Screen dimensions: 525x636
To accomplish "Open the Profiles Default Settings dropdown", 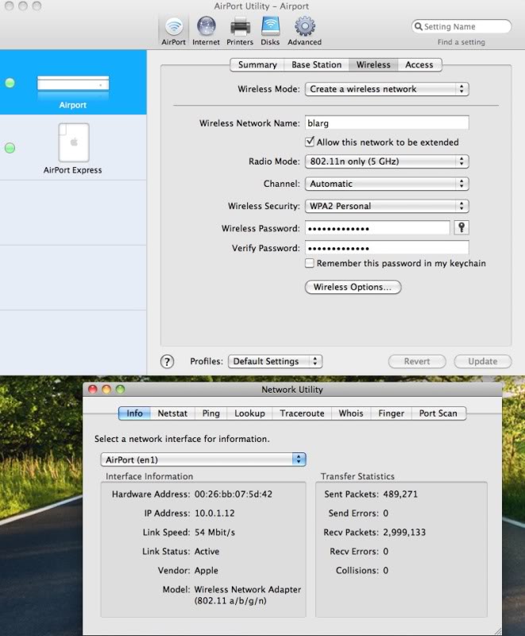I will pos(275,362).
